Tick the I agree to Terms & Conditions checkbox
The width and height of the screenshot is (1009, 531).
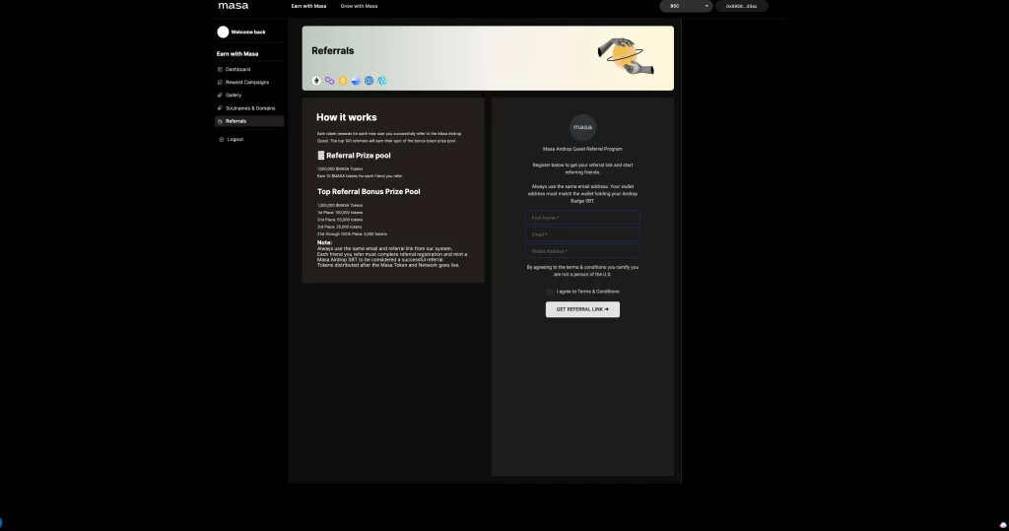tap(549, 292)
